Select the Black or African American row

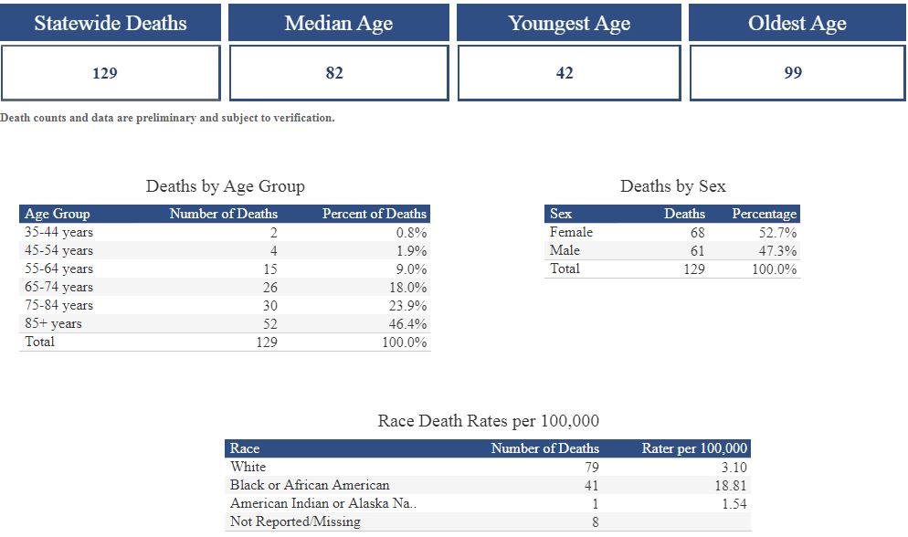[310, 485]
